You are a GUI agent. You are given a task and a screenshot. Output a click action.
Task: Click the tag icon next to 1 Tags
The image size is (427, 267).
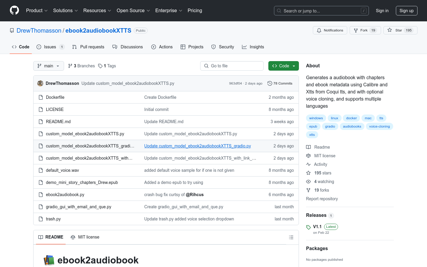(x=100, y=66)
